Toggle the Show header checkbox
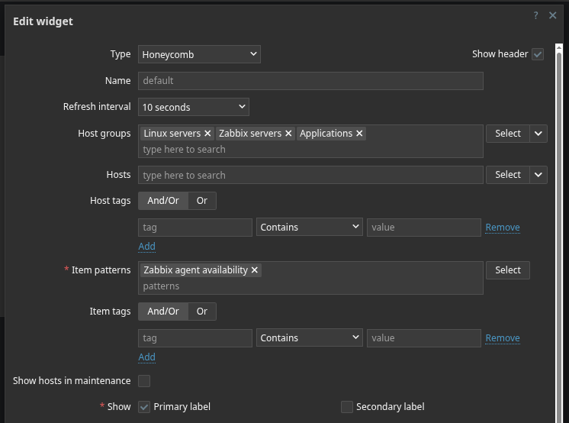The height and width of the screenshot is (423, 569). tap(538, 54)
